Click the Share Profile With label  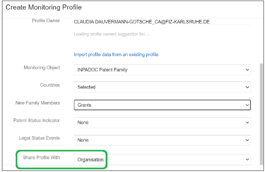41,158
